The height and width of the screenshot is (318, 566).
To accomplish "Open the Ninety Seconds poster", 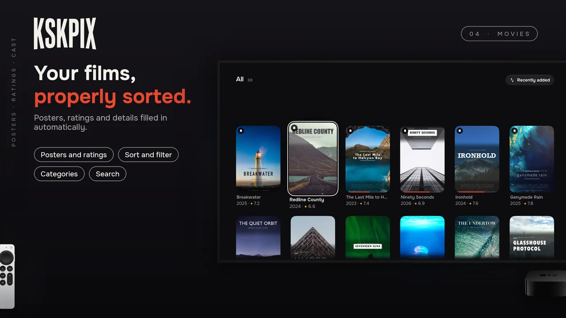I will (x=422, y=159).
